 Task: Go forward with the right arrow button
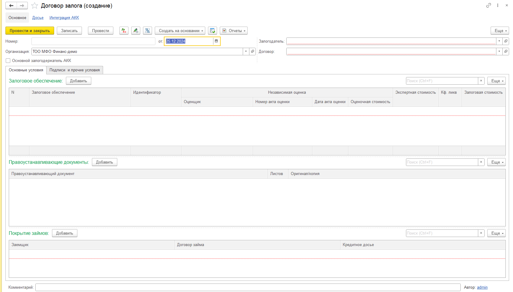[x=22, y=5]
